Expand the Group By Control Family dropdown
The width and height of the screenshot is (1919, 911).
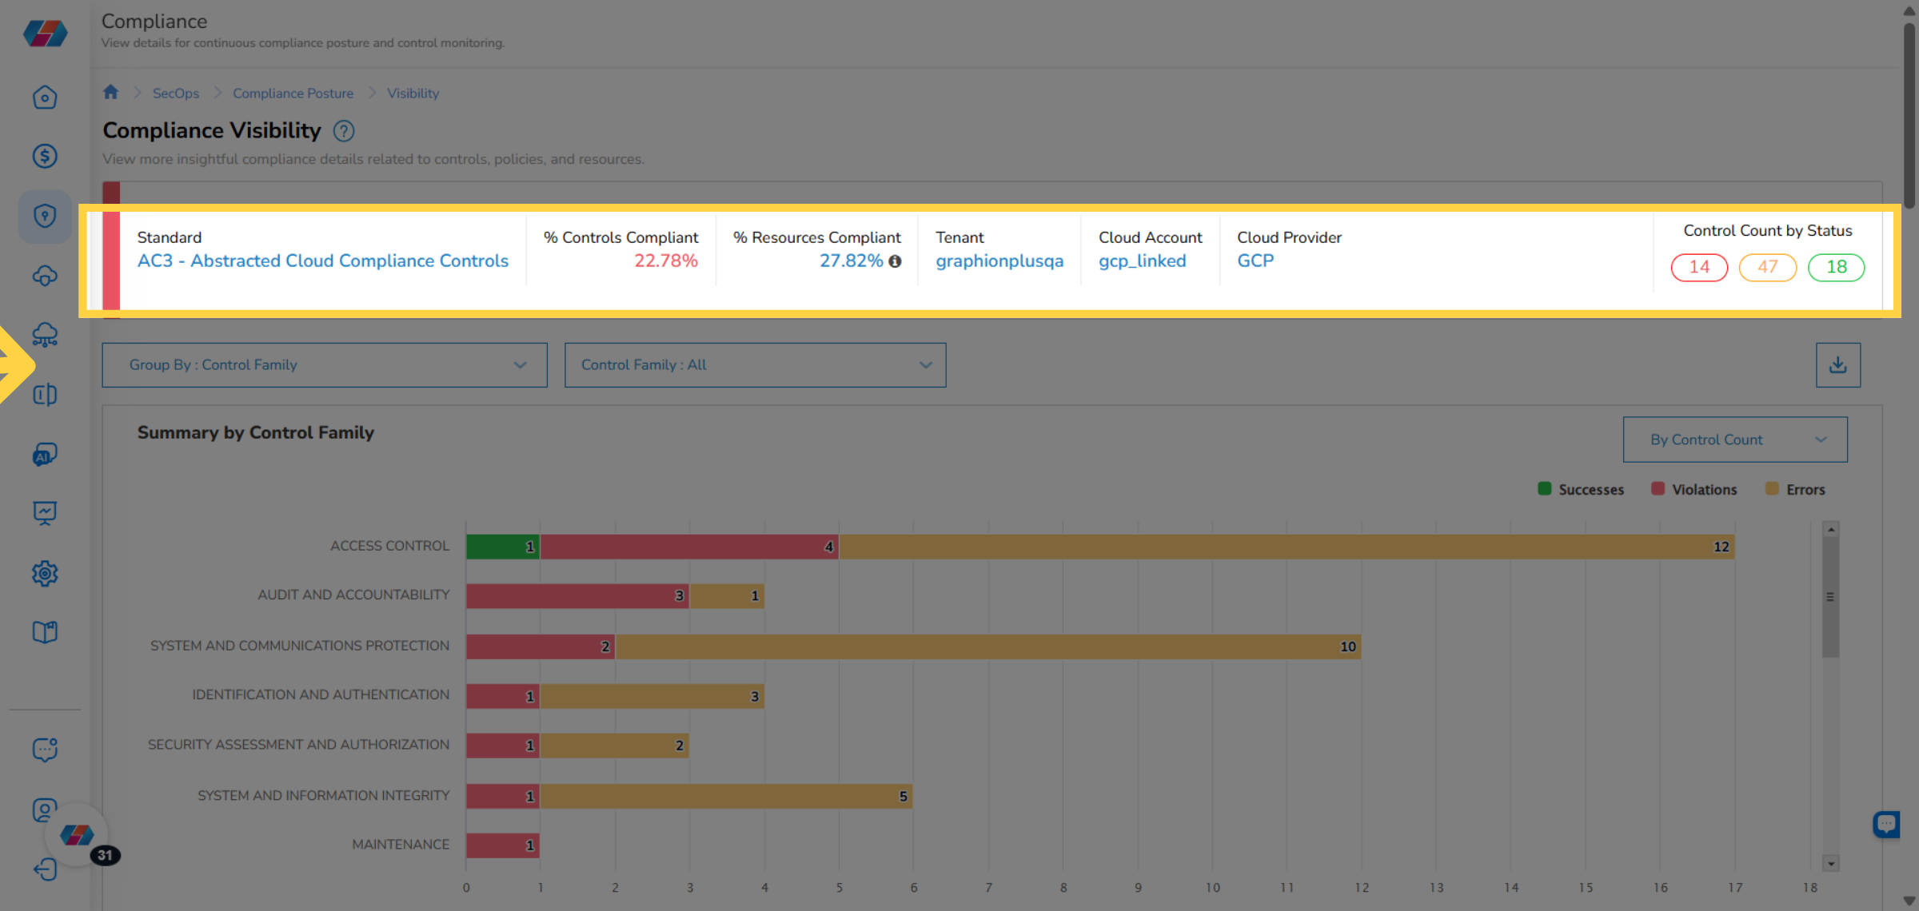pos(325,365)
